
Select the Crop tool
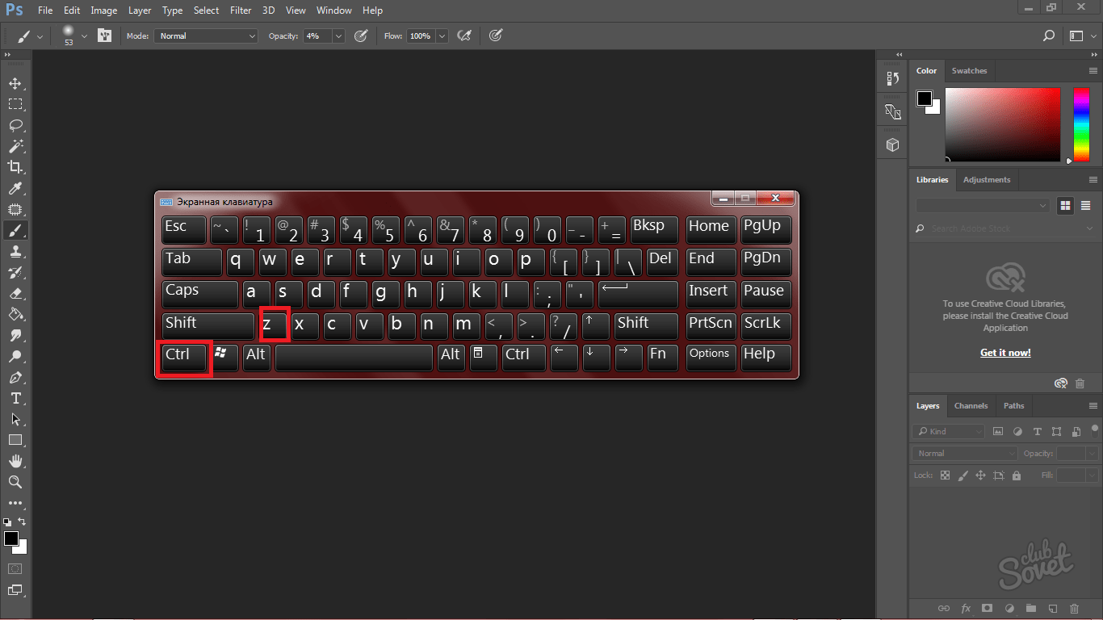pos(15,167)
